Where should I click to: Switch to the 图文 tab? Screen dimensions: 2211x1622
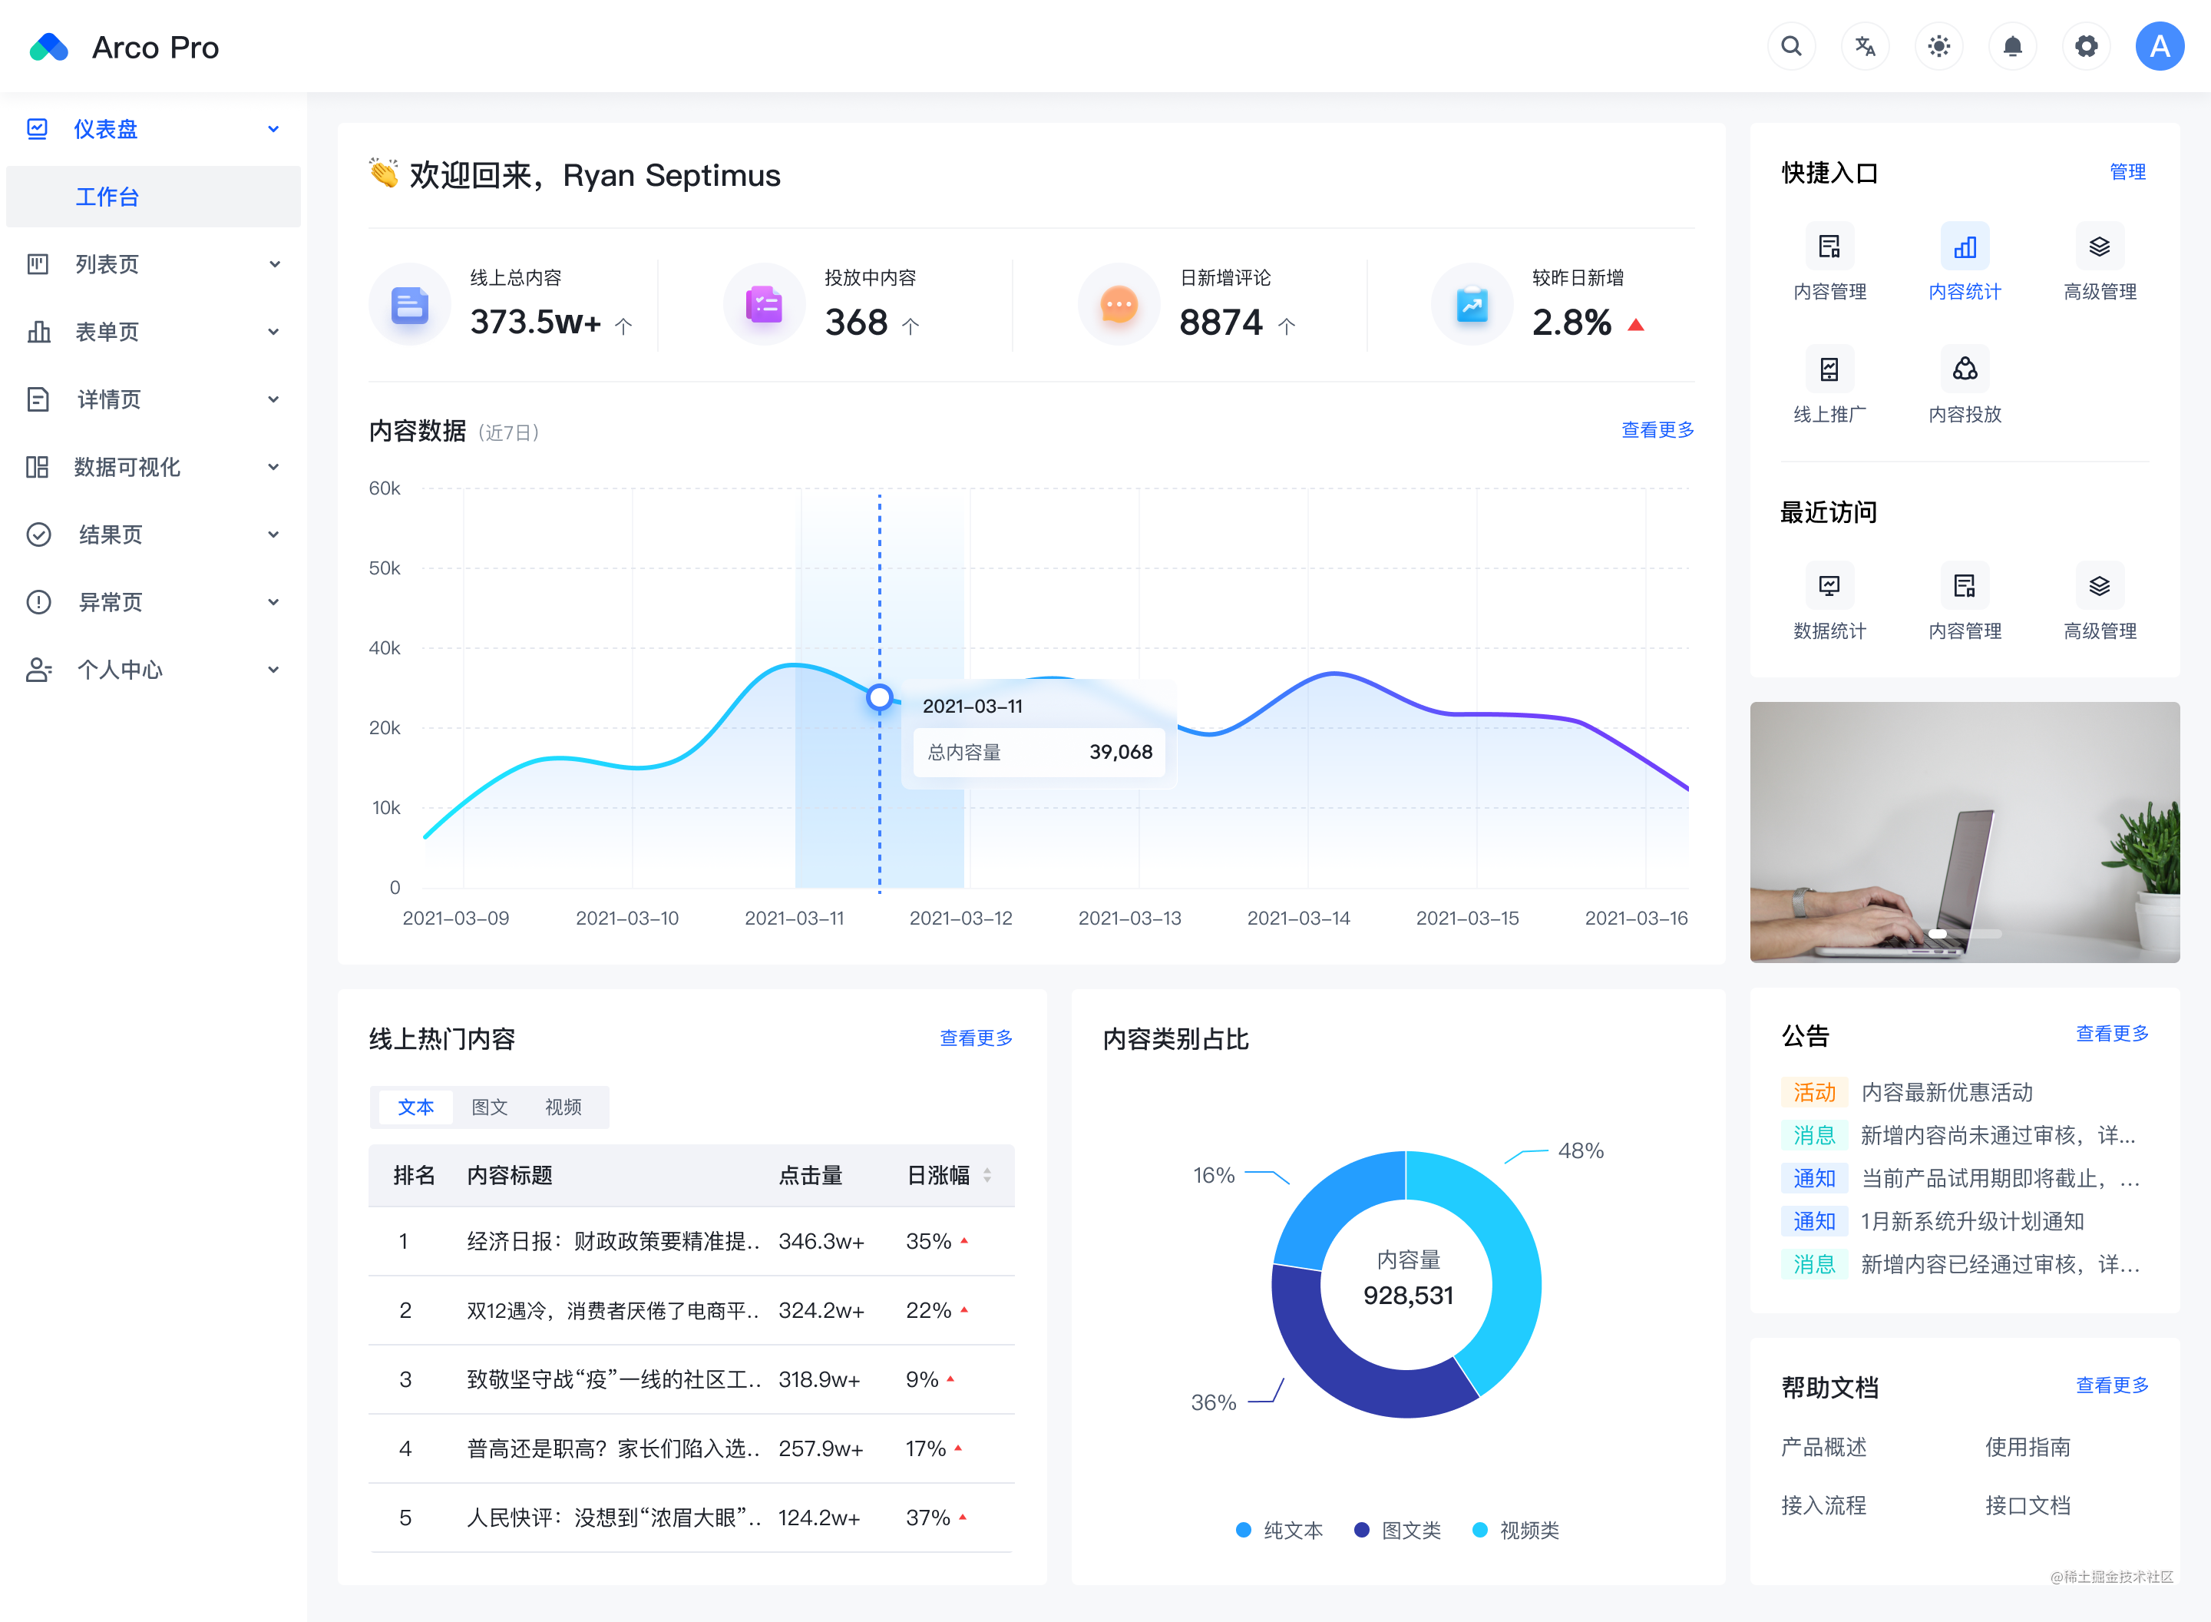coord(489,1107)
